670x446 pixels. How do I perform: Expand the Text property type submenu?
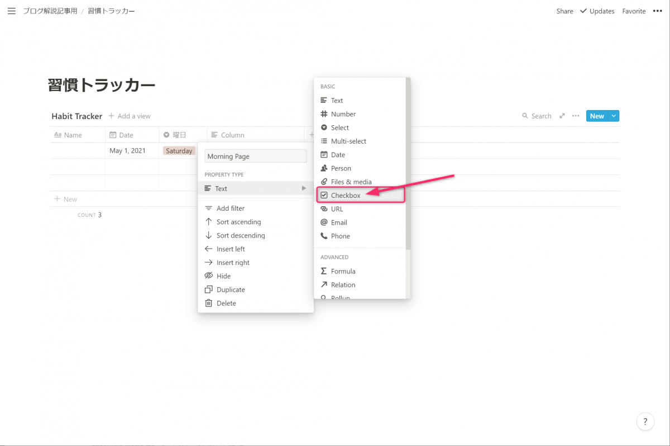coord(255,189)
